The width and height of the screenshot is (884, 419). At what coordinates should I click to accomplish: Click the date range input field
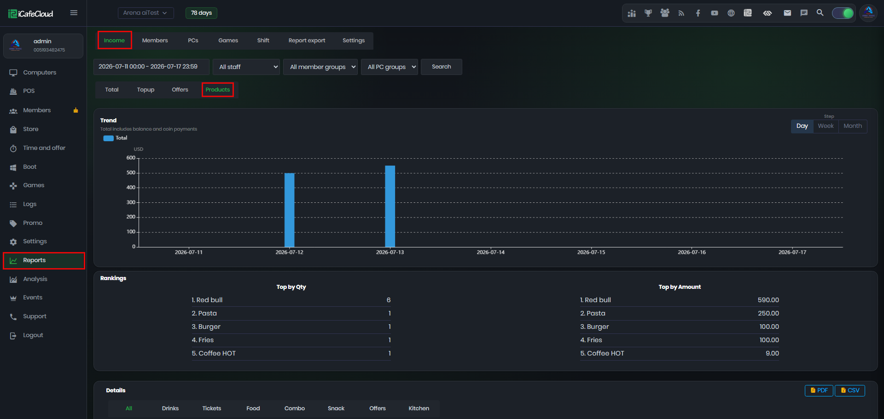151,67
